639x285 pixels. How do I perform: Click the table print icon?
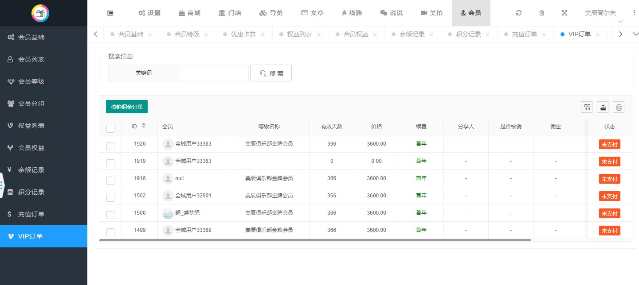pyautogui.click(x=619, y=107)
